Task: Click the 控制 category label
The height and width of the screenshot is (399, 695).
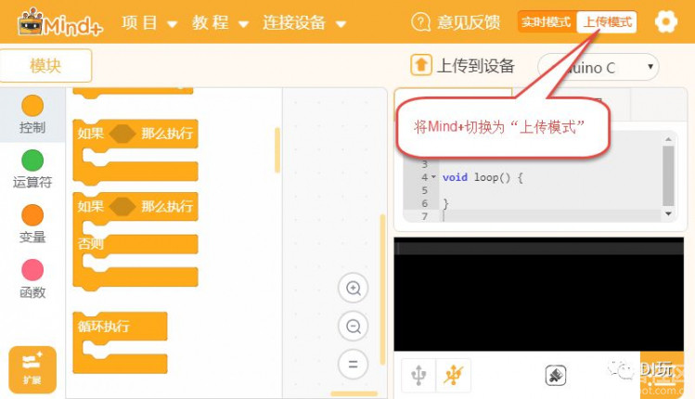Action: pyautogui.click(x=32, y=128)
